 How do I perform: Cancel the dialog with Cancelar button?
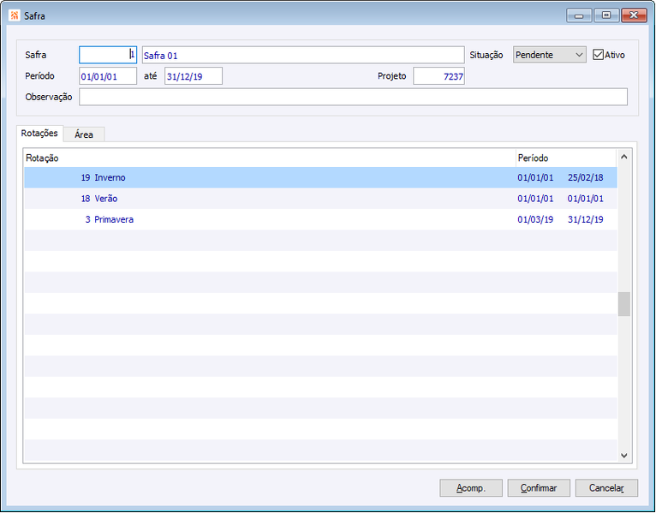coord(606,488)
